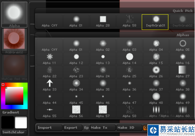
Task: Click the Export alpha button
Action: click(73, 128)
